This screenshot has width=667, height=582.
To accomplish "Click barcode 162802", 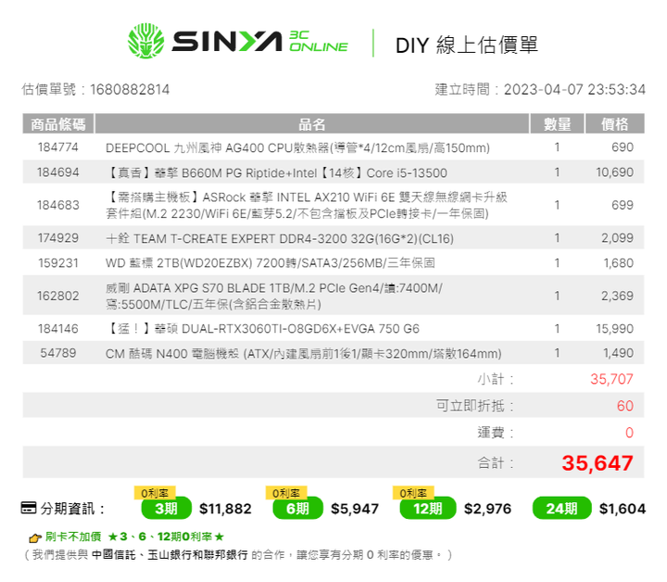I will [x=58, y=296].
